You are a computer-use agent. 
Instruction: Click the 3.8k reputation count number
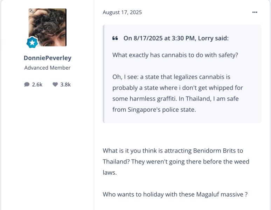pyautogui.click(x=65, y=84)
